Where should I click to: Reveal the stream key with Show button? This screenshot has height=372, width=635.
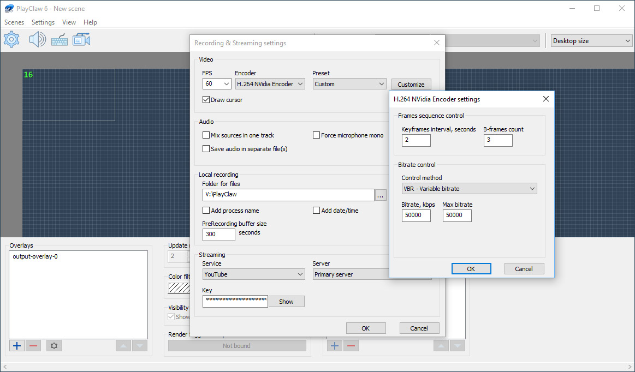[x=286, y=301]
